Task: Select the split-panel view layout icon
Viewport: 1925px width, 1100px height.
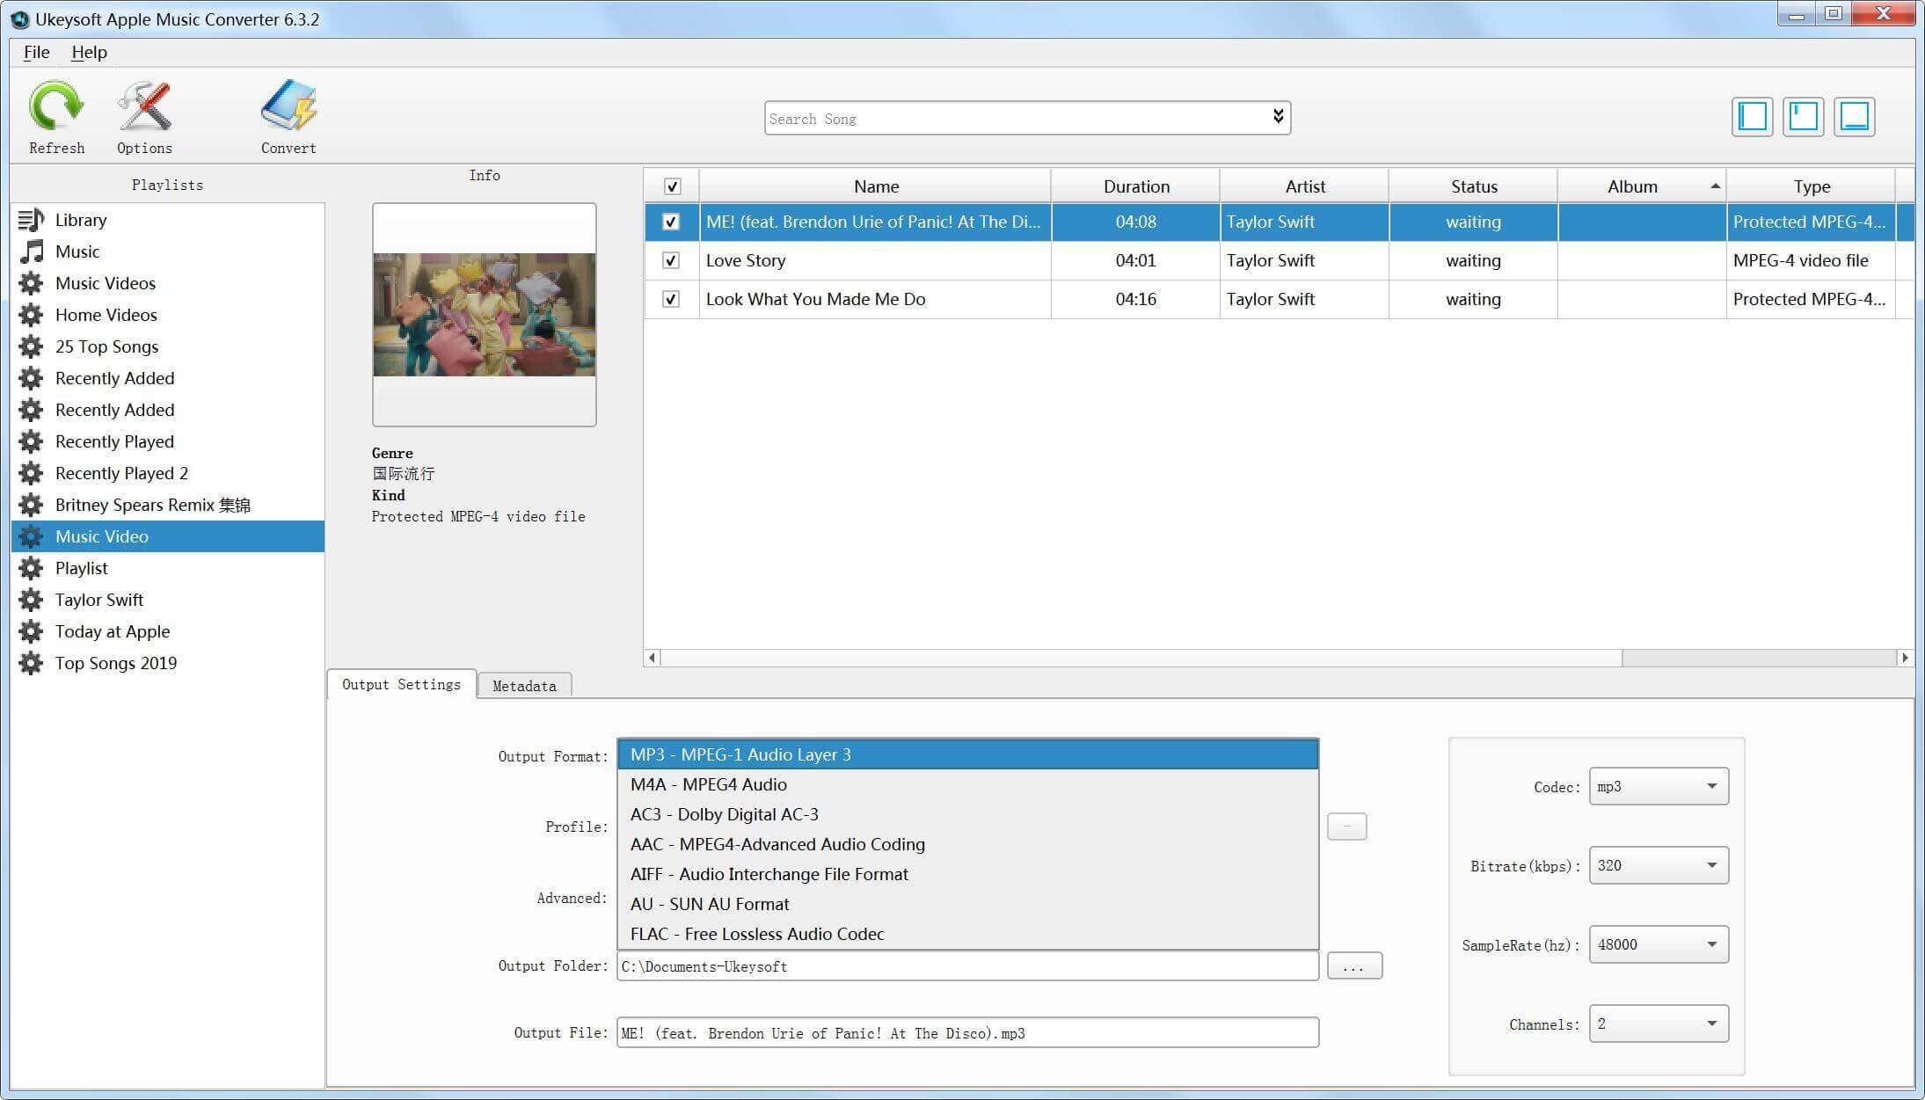Action: click(1804, 116)
